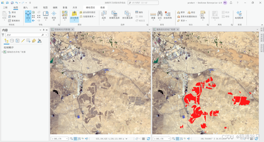264x142 pixels.
Task: Toggle auto-hide pin on Contents pane
Action: pos(44,30)
